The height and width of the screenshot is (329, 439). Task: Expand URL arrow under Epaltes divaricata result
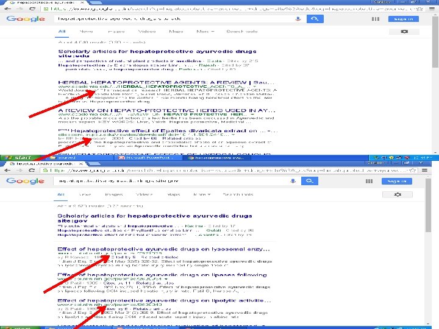(x=233, y=135)
